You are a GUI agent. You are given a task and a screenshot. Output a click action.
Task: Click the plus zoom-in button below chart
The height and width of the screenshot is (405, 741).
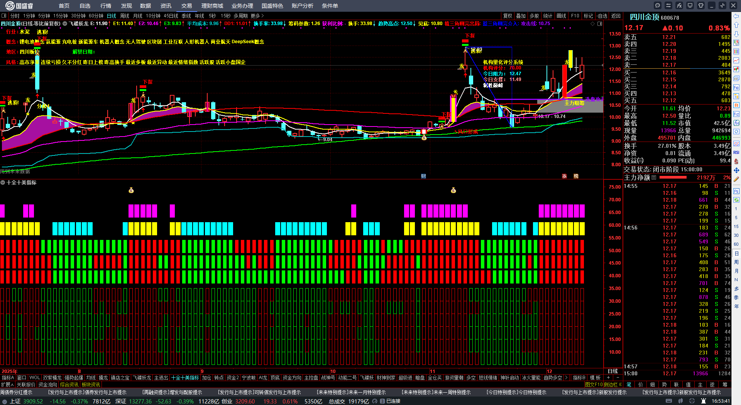[x=609, y=378]
